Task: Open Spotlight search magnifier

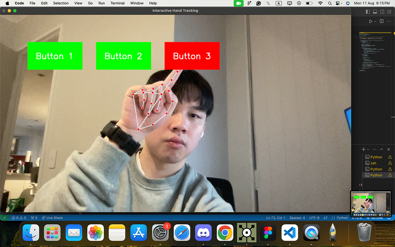Action: 330,3
